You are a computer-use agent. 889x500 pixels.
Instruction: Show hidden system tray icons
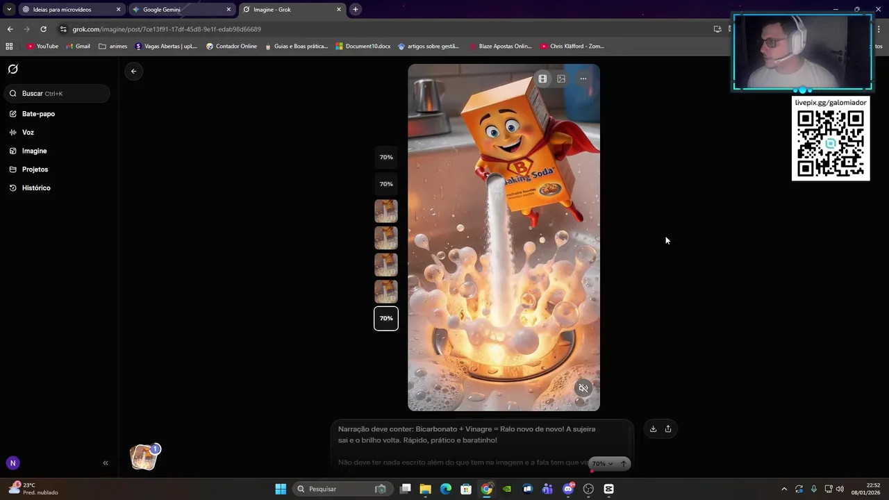[784, 489]
